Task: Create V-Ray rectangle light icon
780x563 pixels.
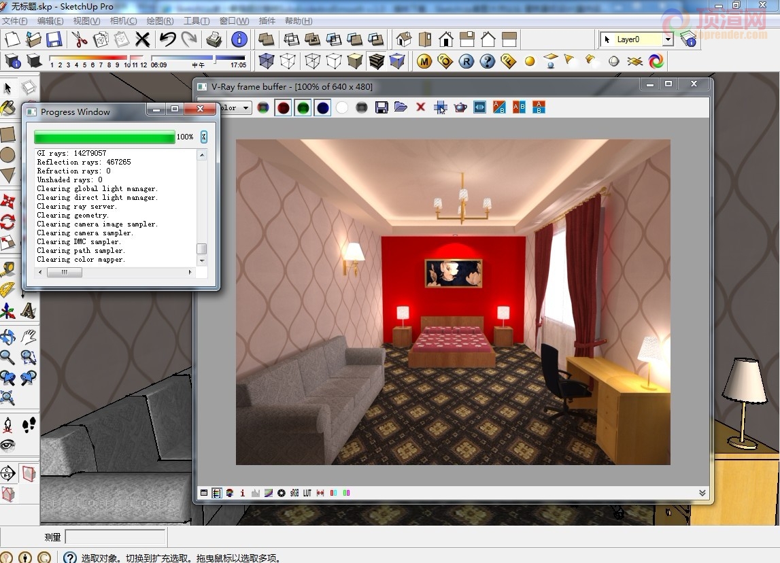Action: pyautogui.click(x=550, y=61)
